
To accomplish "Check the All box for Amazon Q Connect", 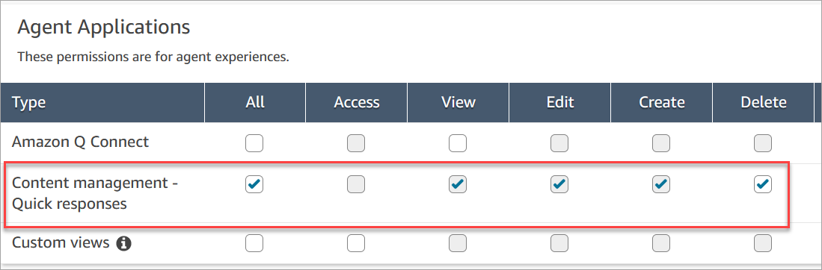I will click(254, 143).
